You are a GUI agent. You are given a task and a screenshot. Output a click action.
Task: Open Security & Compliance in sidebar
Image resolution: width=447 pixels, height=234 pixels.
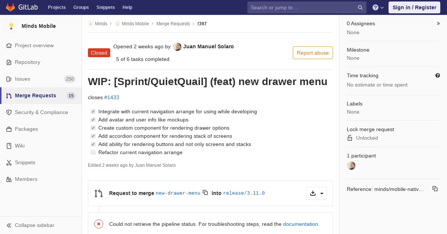tap(41, 112)
